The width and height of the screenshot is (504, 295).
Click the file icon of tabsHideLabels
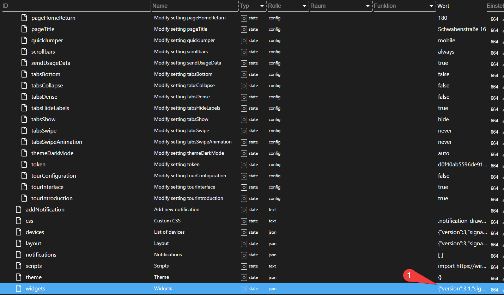coord(24,108)
